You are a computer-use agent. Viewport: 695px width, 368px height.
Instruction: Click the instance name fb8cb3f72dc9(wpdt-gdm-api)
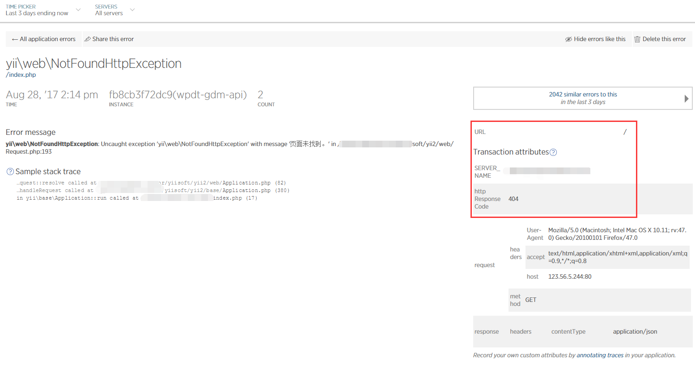[x=178, y=95]
